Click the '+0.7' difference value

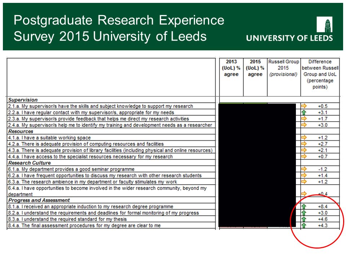(x=323, y=156)
